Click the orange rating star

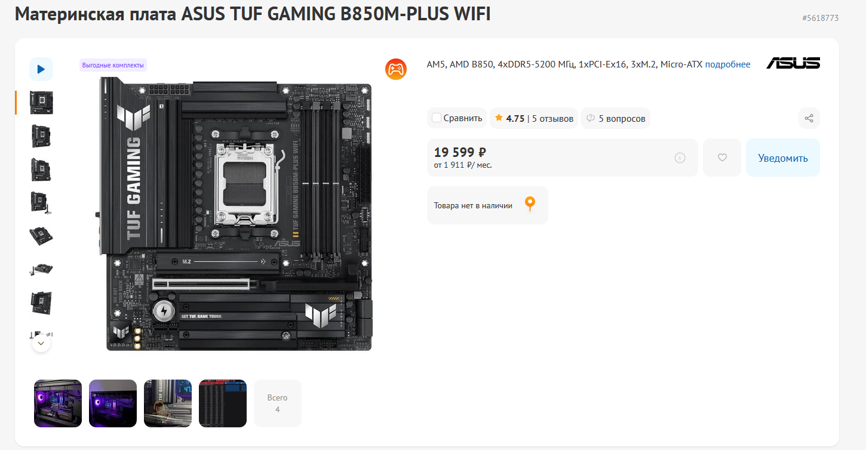499,118
